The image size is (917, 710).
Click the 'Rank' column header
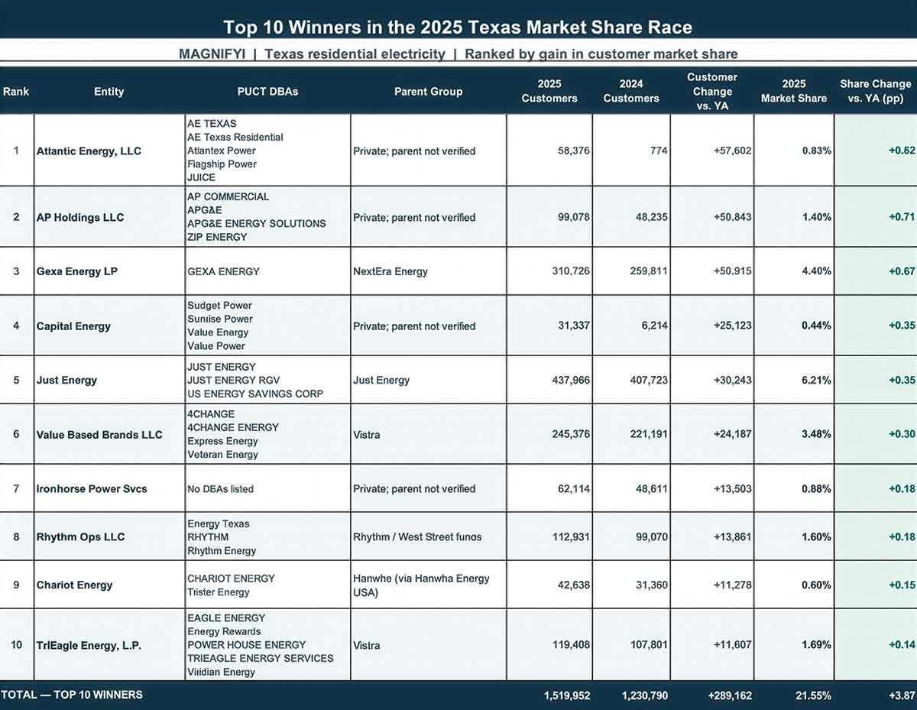pos(16,91)
